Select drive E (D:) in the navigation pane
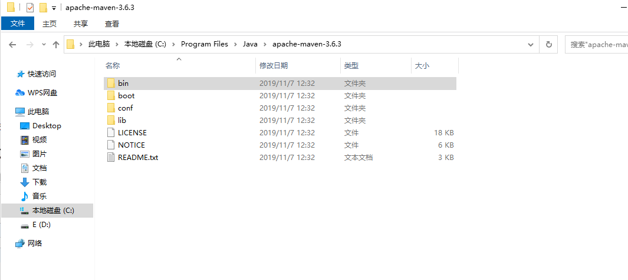This screenshot has width=628, height=280. click(x=42, y=225)
